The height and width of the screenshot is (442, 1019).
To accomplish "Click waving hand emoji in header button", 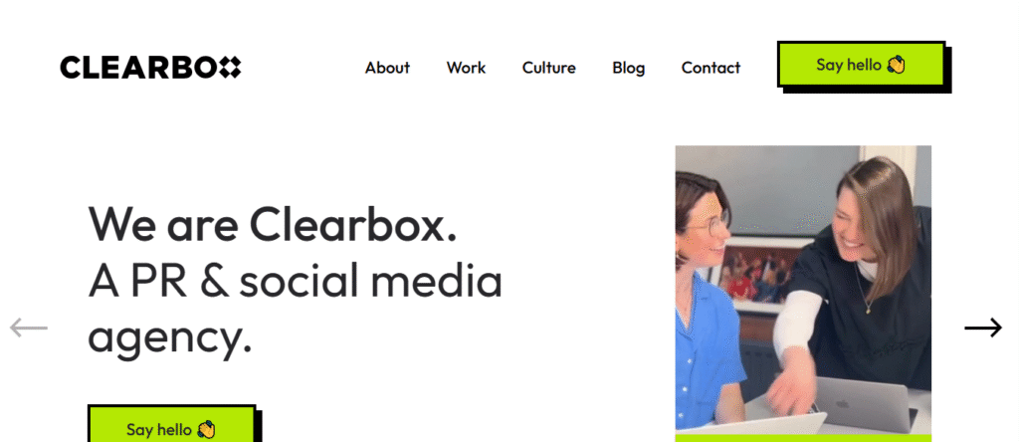I will coord(897,65).
